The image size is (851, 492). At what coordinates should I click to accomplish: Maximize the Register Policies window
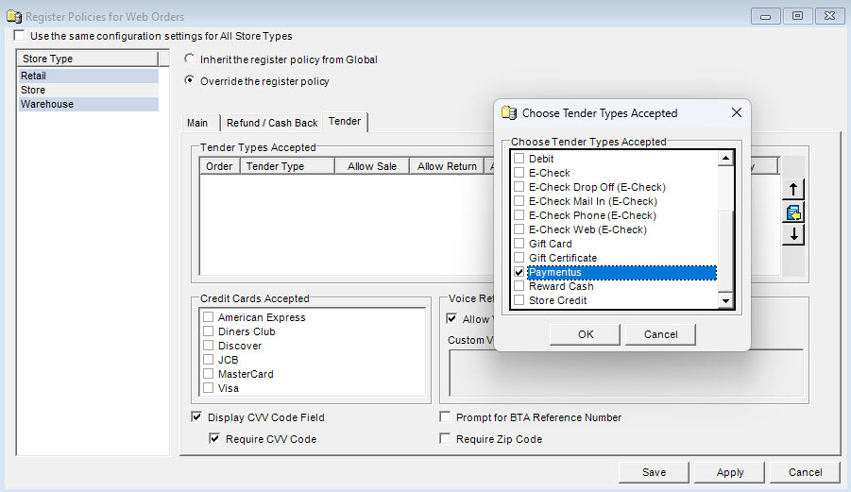pos(798,16)
